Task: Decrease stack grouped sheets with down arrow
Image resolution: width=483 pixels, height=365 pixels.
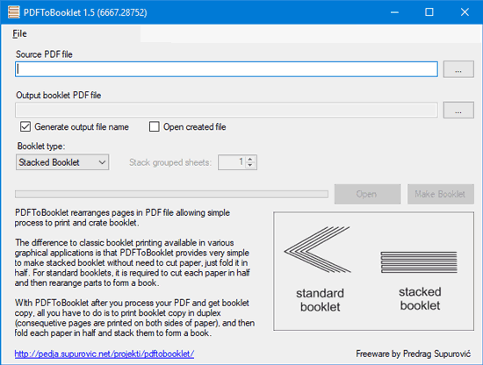Action: [x=250, y=165]
